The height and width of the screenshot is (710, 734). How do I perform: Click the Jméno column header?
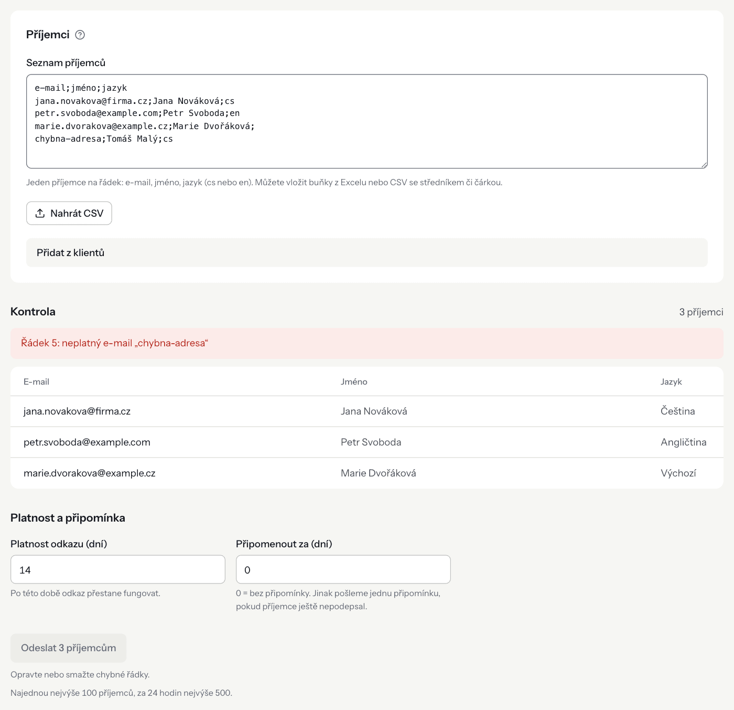(354, 382)
